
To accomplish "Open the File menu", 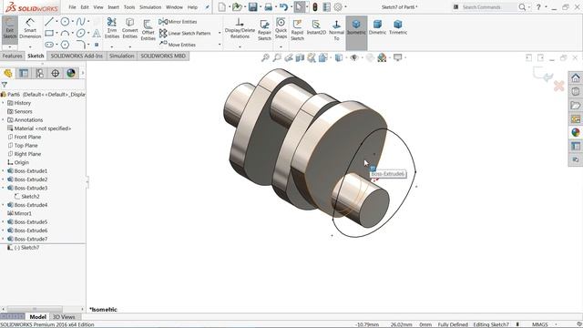I will tap(72, 7).
